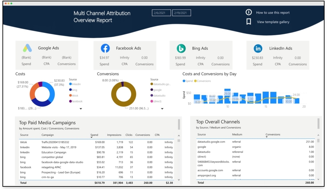Select Website visits - May 17, 2019 campaign
This screenshot has width=327, height=189.
[x=96, y=147]
